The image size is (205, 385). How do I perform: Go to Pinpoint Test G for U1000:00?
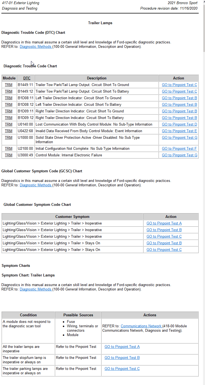pos(179,138)
